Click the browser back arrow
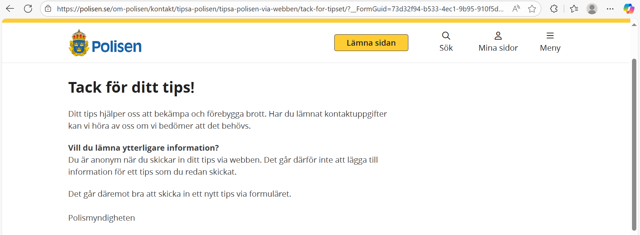The width and height of the screenshot is (640, 235). pyautogui.click(x=10, y=9)
